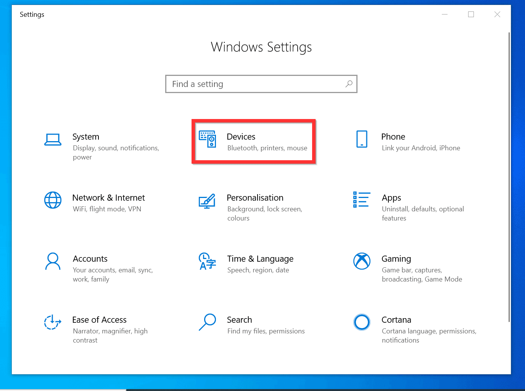525x391 pixels.
Task: Select the Phone settings icon
Action: [x=361, y=140]
